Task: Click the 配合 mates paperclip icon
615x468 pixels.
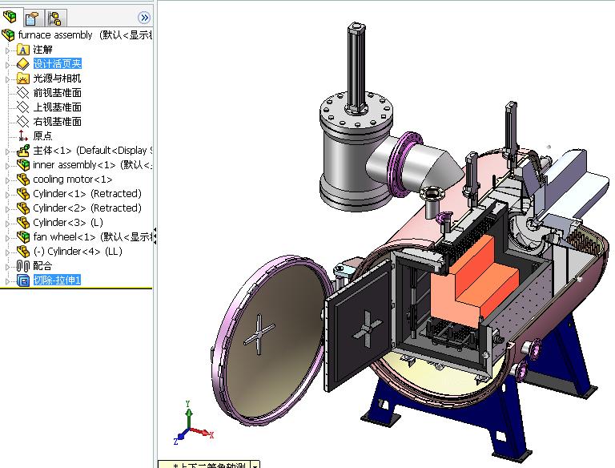Action: coord(23,266)
